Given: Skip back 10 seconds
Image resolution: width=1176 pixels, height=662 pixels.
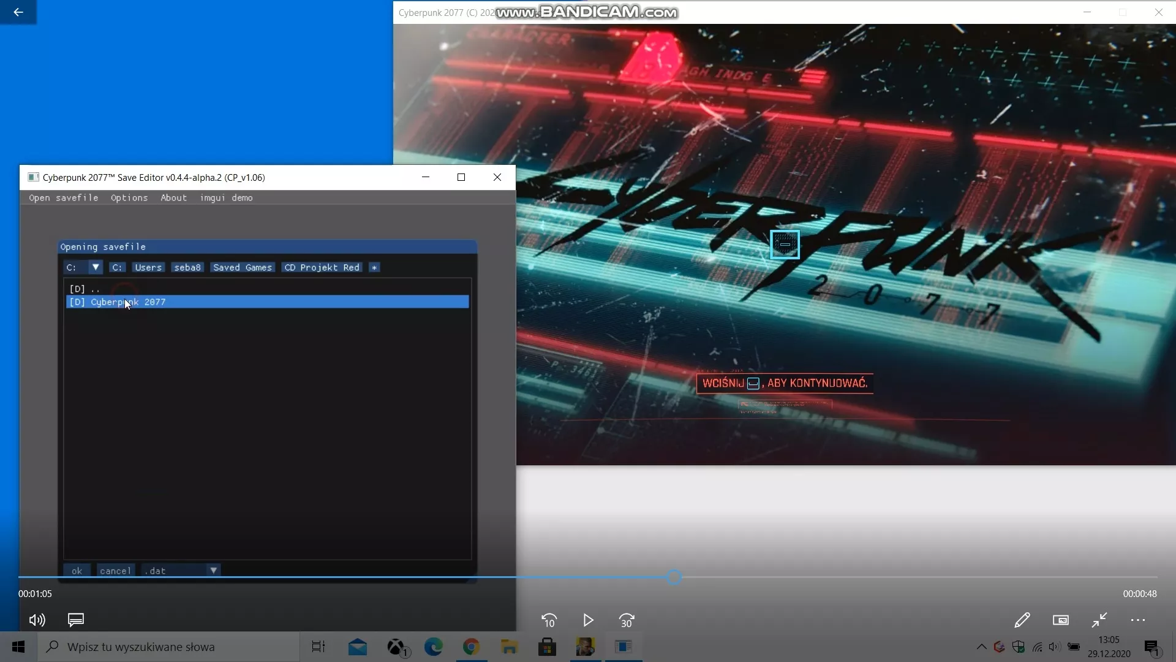Looking at the screenshot, I should 549,620.
